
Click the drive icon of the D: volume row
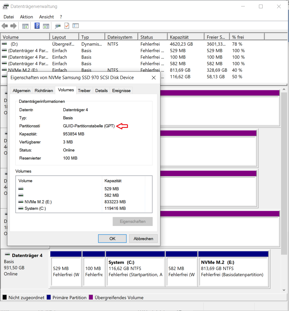point(4,44)
